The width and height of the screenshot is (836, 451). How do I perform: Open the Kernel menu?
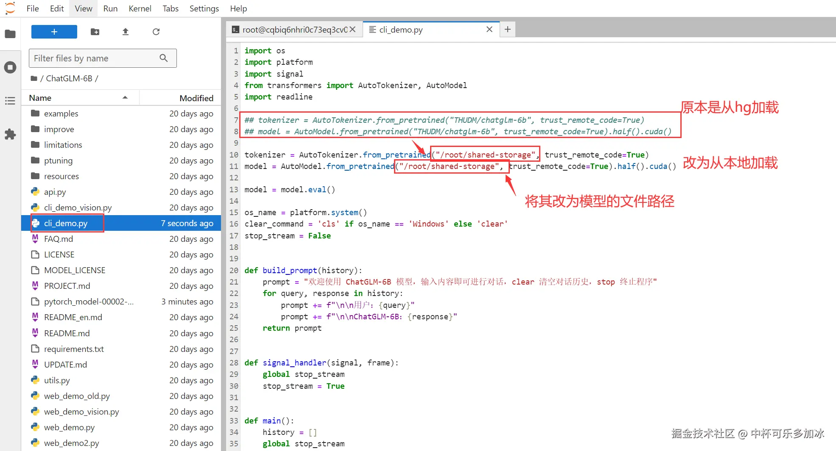point(140,8)
